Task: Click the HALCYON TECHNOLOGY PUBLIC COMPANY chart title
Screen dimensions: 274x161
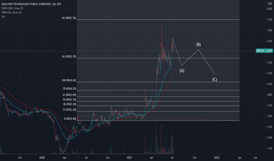Action: point(31,4)
